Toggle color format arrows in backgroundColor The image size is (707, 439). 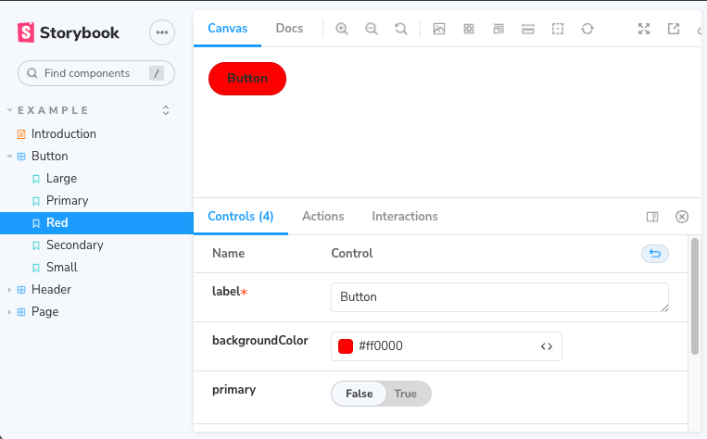coord(547,346)
